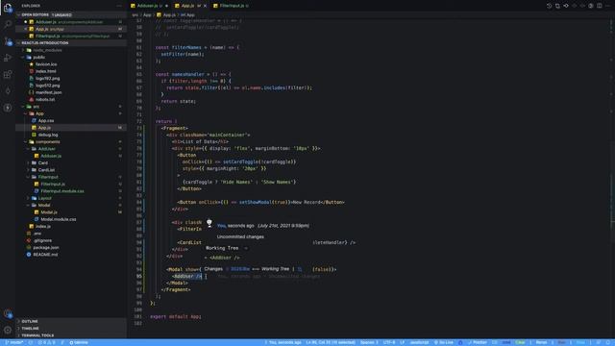This screenshot has height=346, width=615.
Task: Open package.json in the file tree
Action: tap(71, 248)
